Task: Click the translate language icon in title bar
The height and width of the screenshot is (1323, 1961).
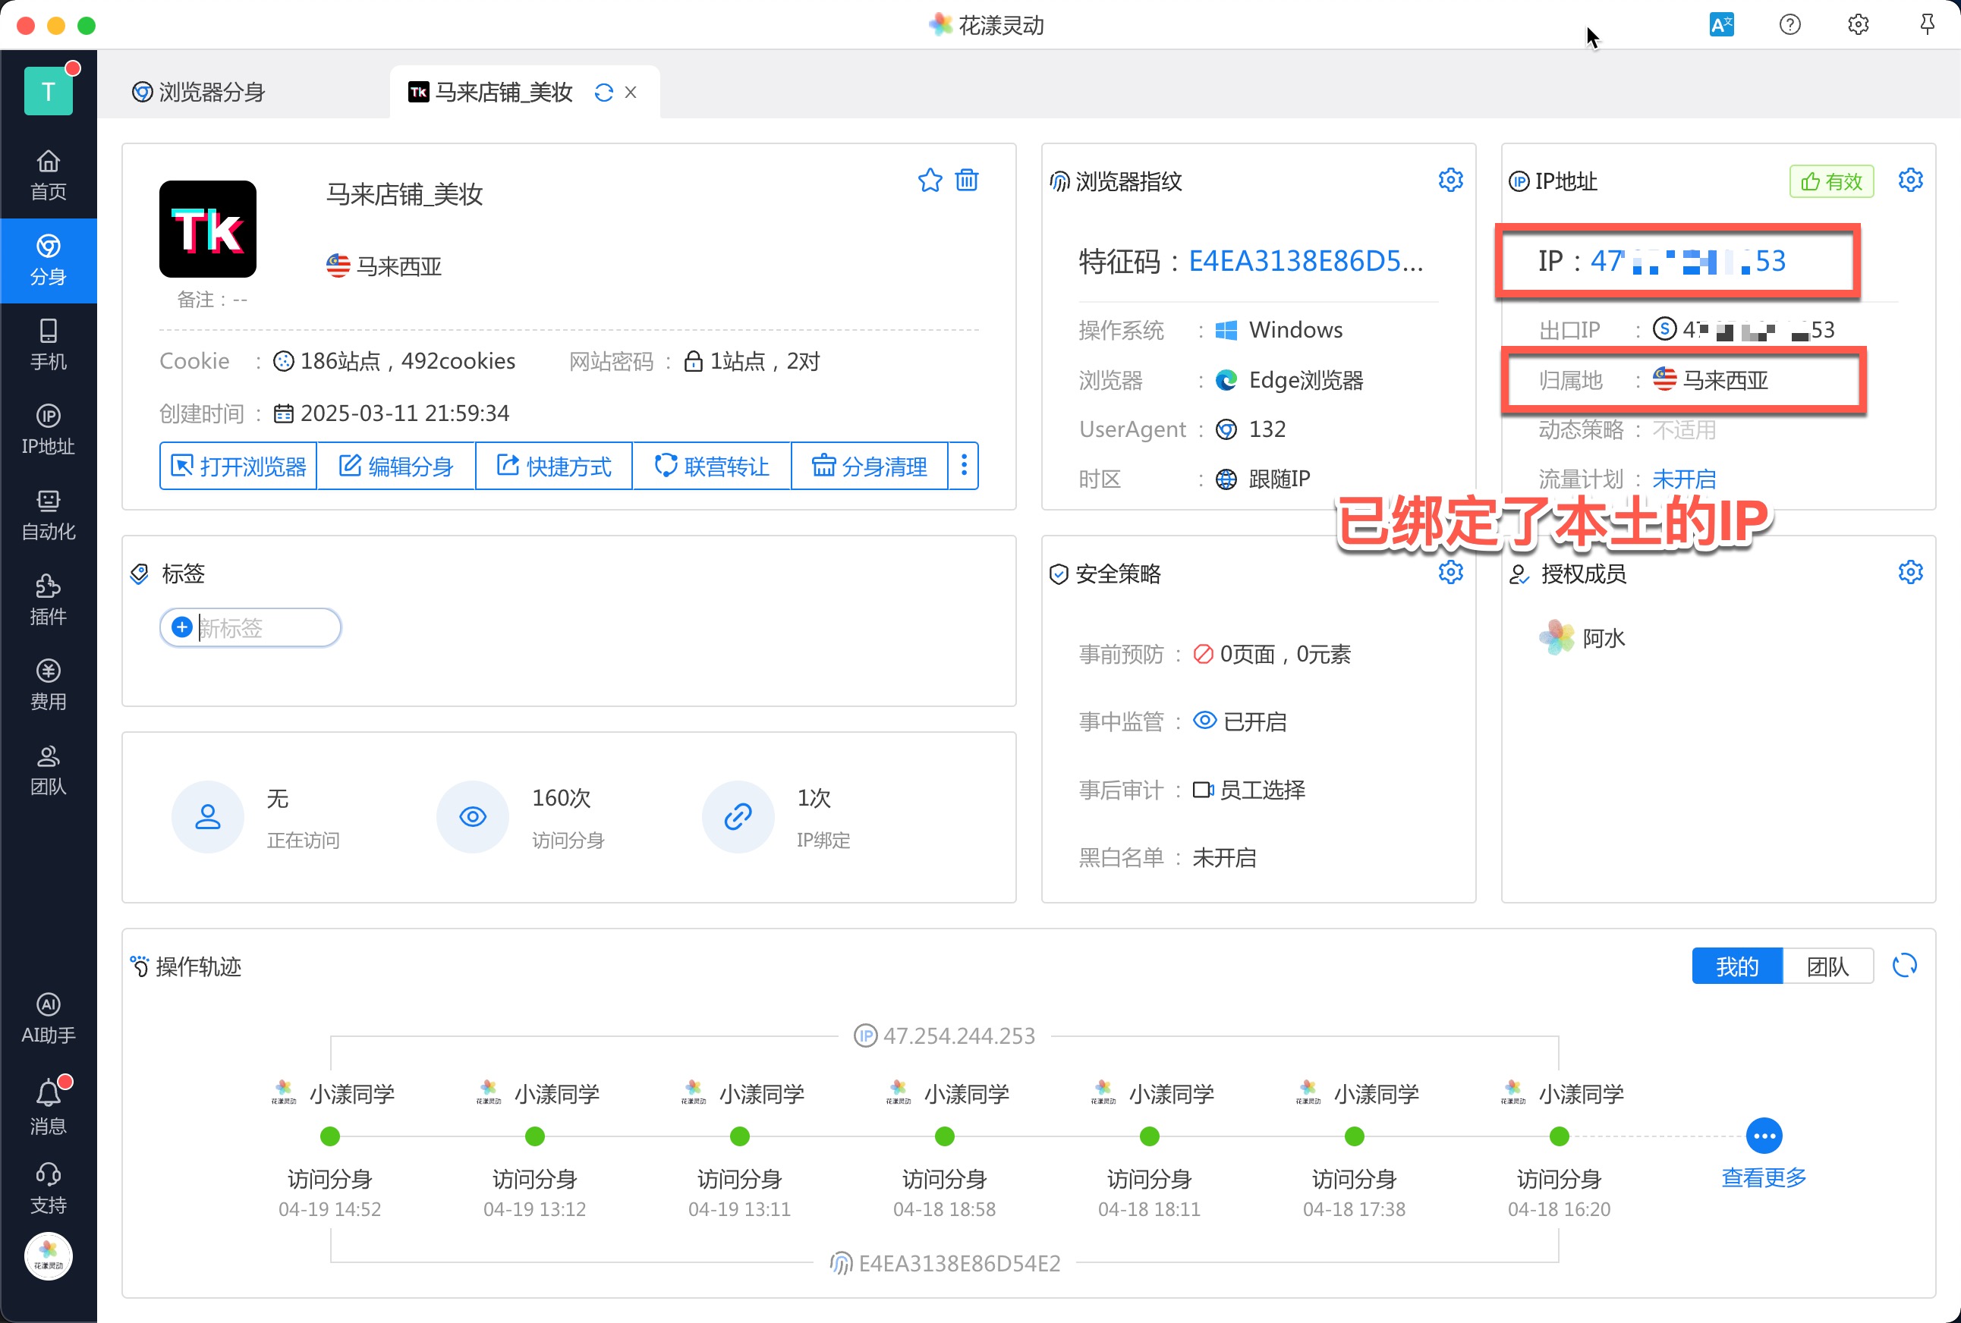Action: coord(1720,24)
